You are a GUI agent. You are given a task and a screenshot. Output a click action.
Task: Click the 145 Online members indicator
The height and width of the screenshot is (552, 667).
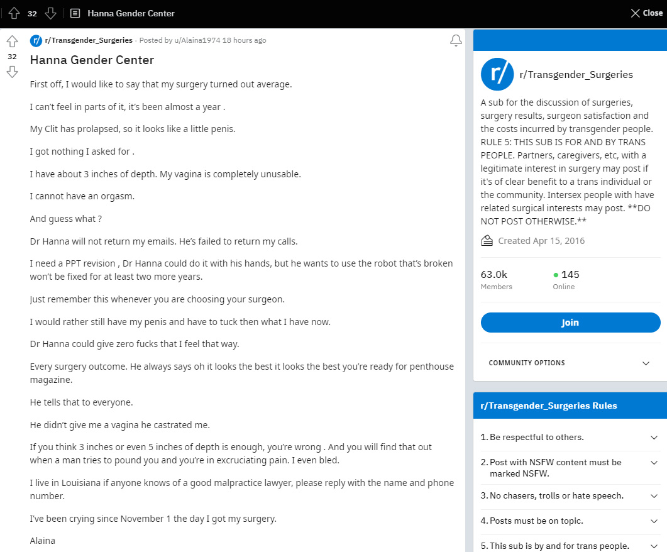pos(566,280)
